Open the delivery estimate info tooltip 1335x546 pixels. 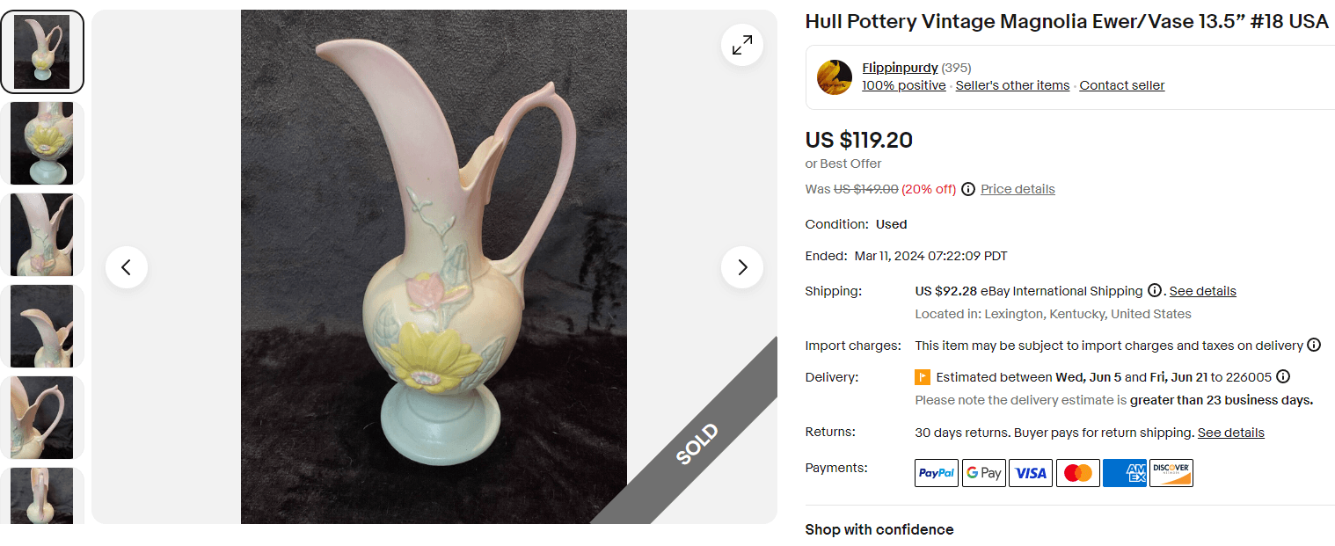coord(1282,376)
